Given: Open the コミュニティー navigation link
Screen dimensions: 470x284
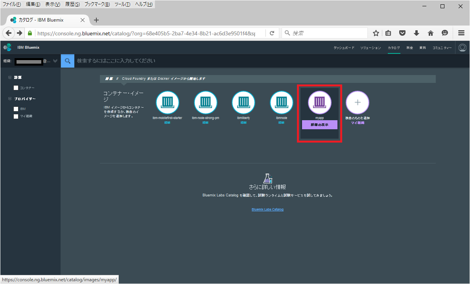Looking at the screenshot, I should 442,48.
